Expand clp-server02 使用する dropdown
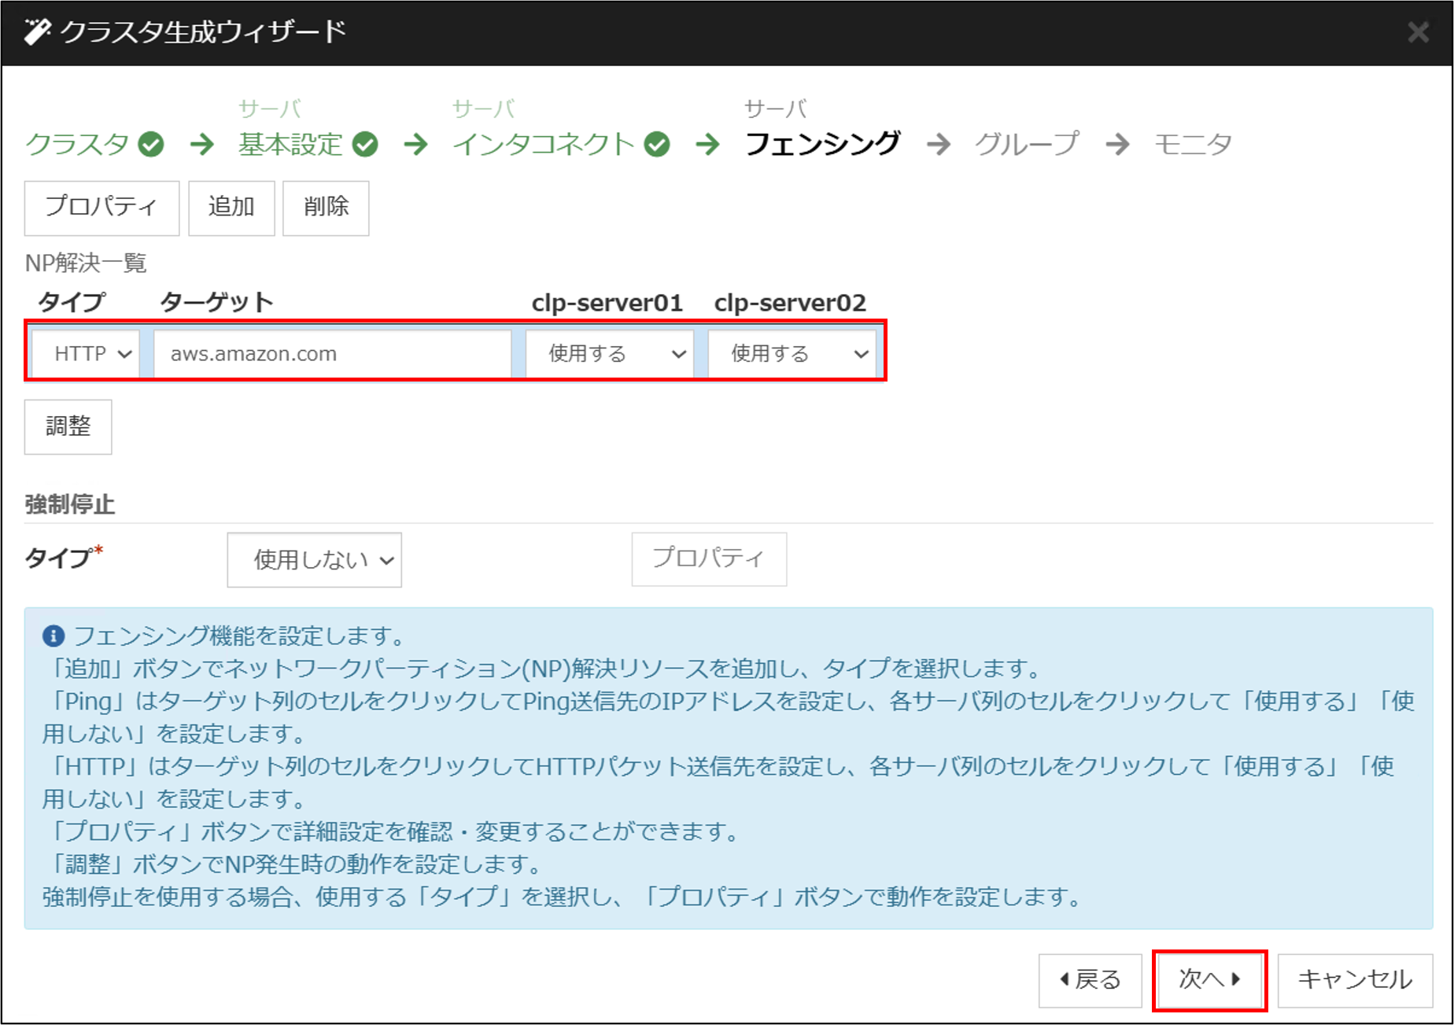 tap(792, 354)
